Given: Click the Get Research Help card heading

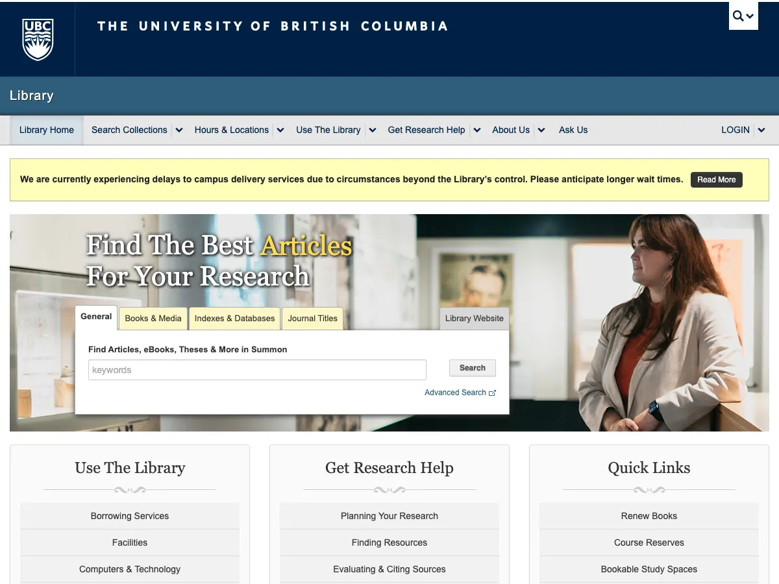Looking at the screenshot, I should (x=389, y=468).
